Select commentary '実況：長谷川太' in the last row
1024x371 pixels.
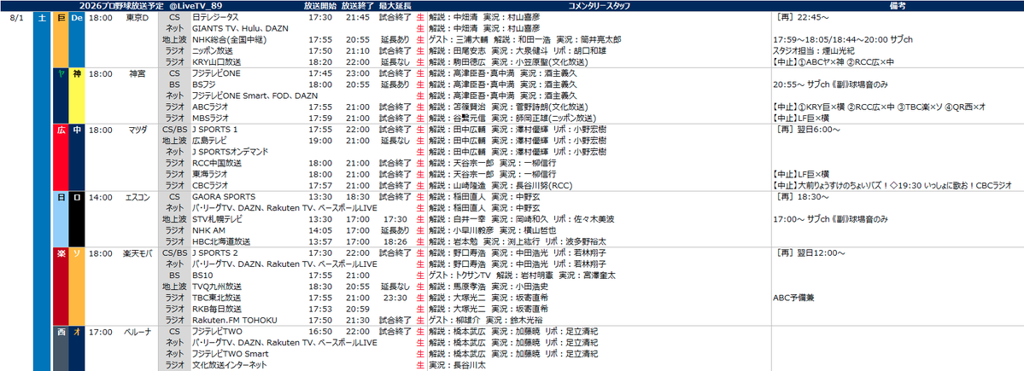point(458,364)
